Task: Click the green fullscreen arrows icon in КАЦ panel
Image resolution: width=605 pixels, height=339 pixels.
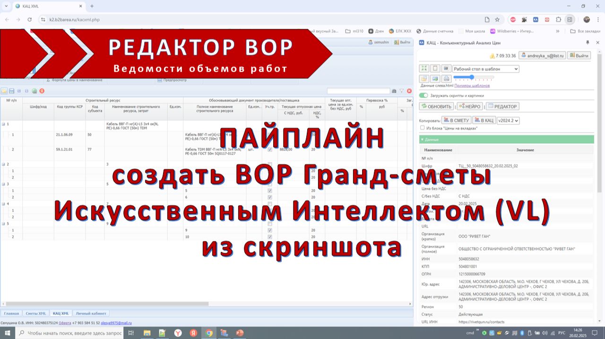Action: (x=424, y=68)
